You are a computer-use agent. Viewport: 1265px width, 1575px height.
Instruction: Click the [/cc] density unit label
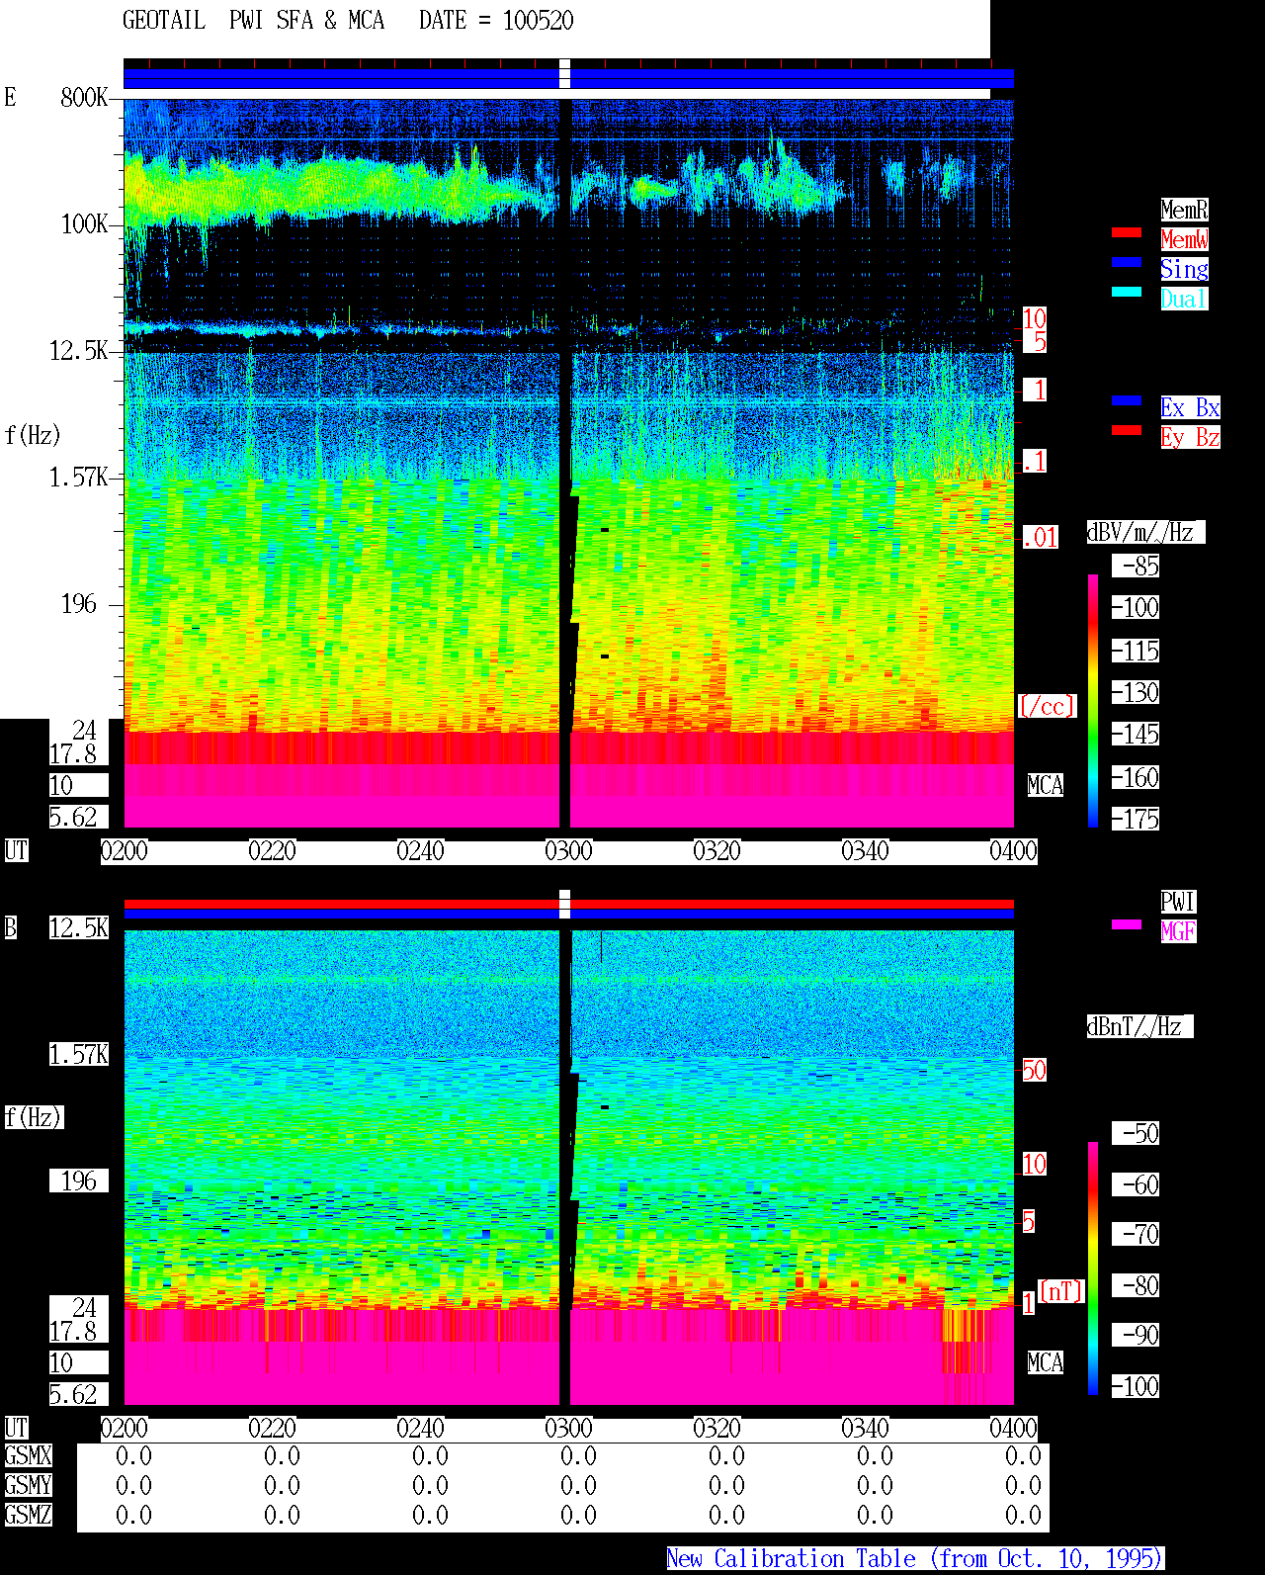coord(1047,707)
